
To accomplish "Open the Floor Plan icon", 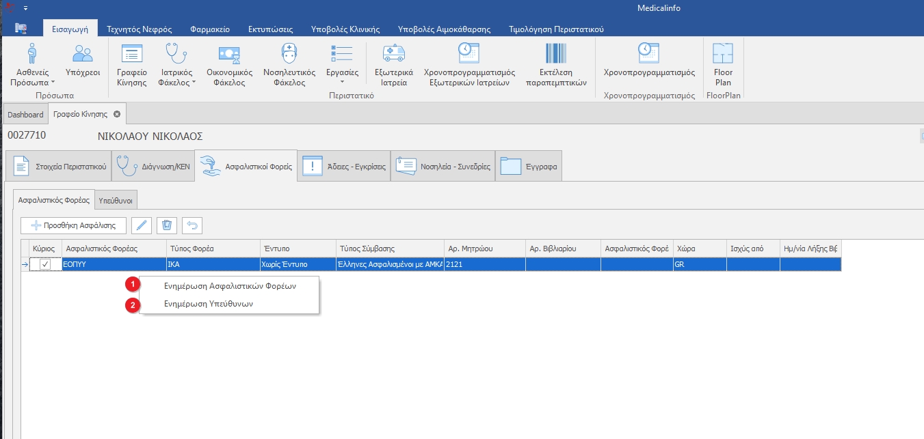I will pos(723,65).
